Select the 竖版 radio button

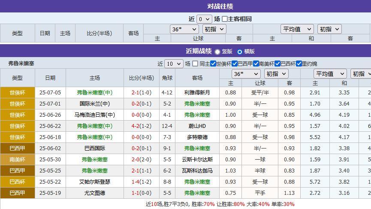(217, 51)
